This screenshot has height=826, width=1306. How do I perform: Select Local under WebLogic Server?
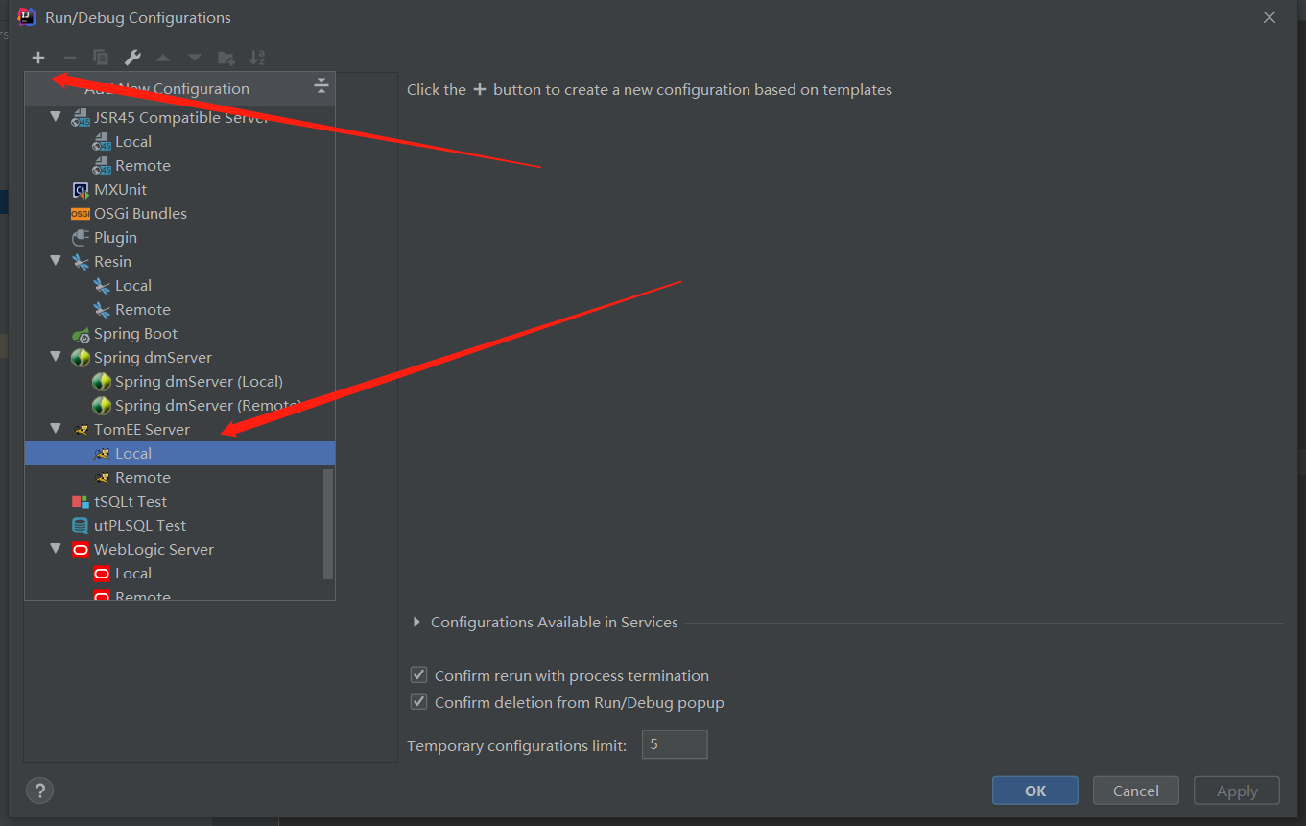pyautogui.click(x=180, y=574)
